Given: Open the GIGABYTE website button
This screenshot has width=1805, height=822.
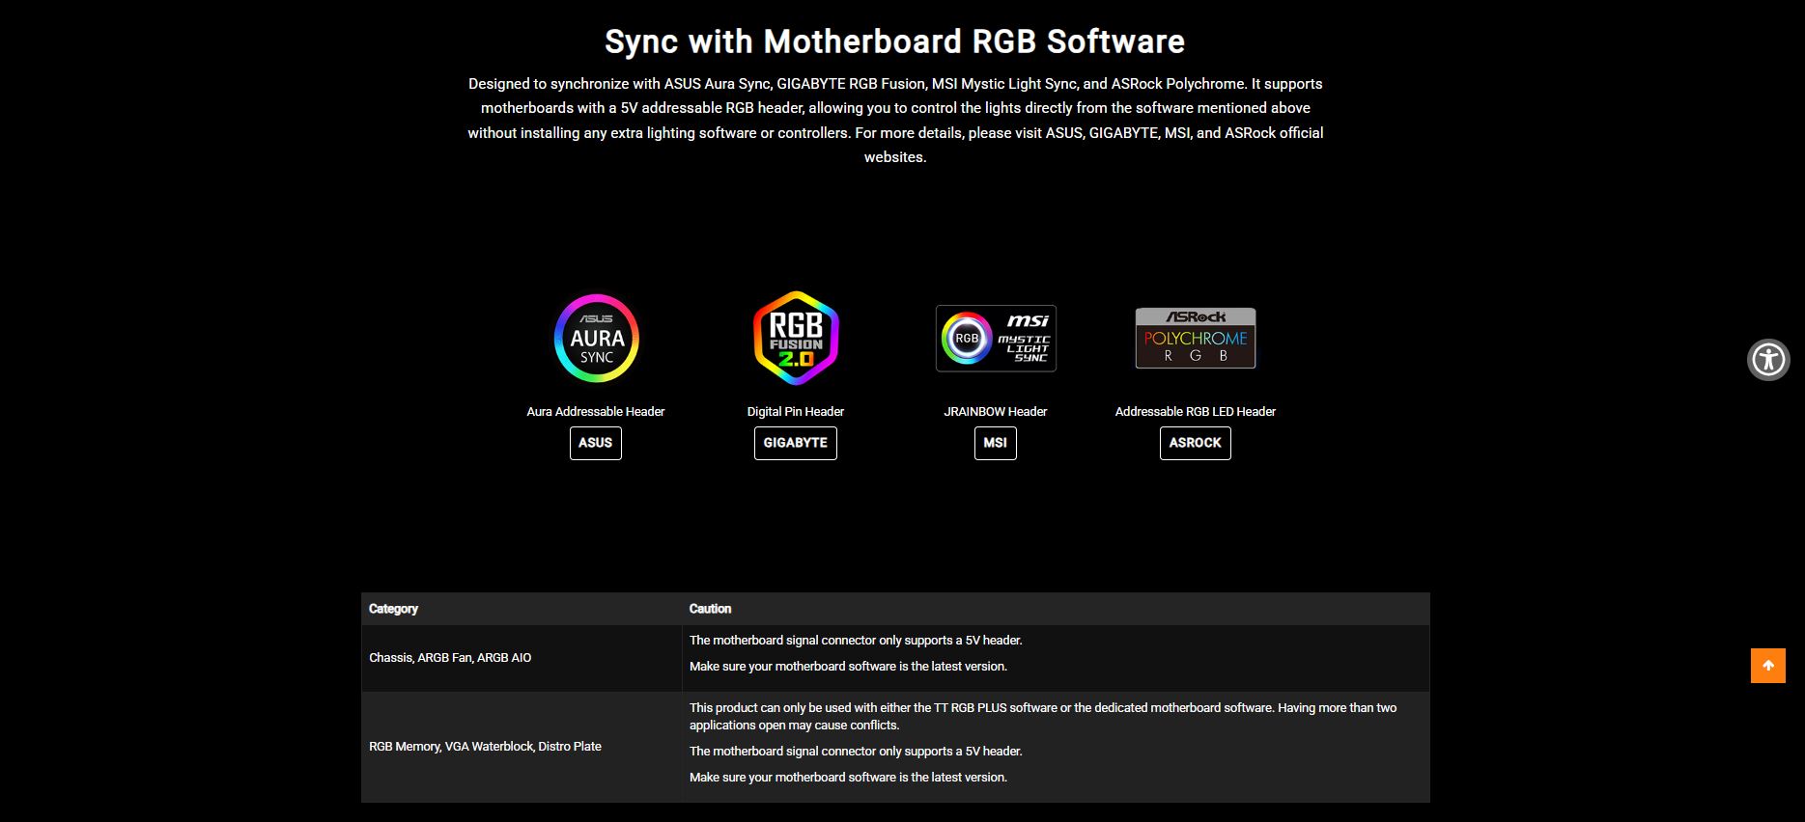Looking at the screenshot, I should (x=796, y=443).
